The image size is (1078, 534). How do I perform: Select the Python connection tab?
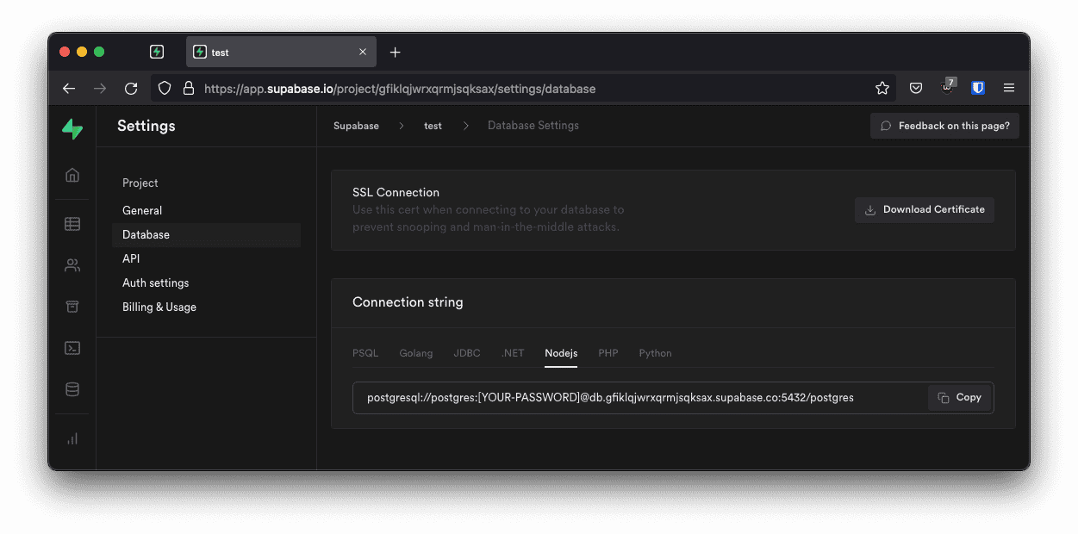tap(655, 353)
